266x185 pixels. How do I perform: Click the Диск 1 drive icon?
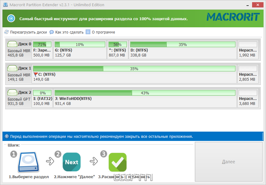[x=12, y=68]
